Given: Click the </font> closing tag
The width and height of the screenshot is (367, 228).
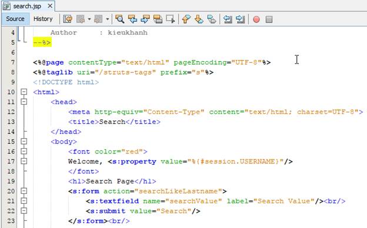Looking at the screenshot, I should 84,172.
